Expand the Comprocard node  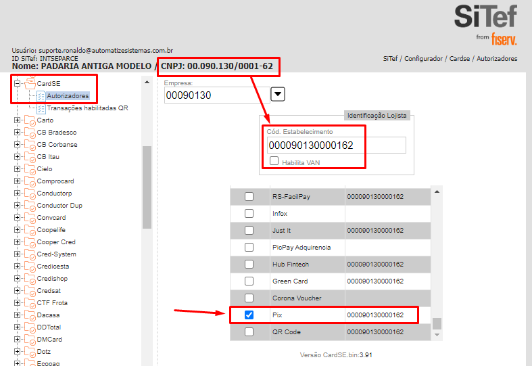[x=17, y=181]
